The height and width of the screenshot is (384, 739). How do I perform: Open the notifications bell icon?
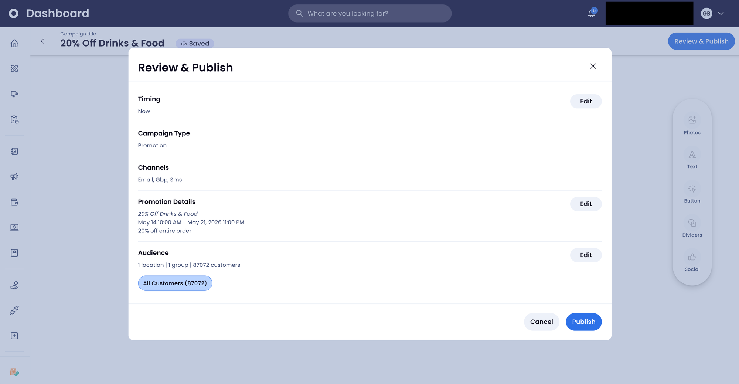(x=592, y=13)
